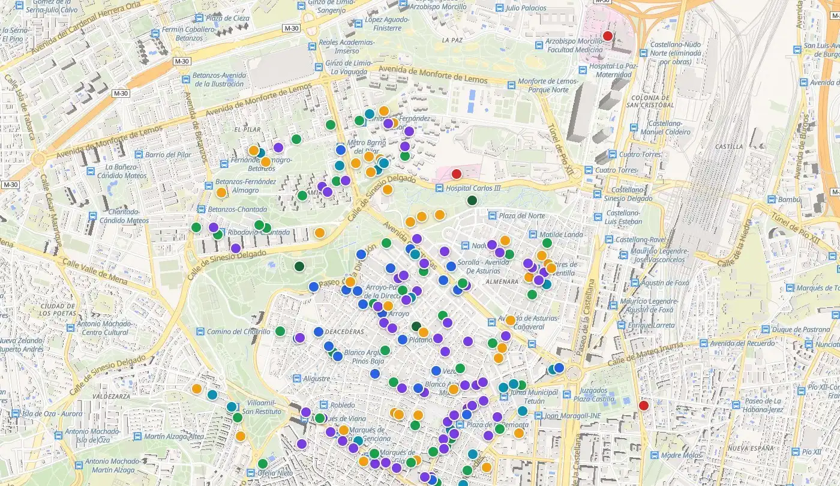Select the CIUDAD DE LOS POETAS label
The image size is (840, 486).
tap(58, 310)
